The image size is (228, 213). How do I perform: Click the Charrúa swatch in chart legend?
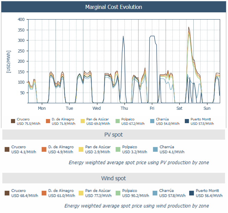[152, 121]
